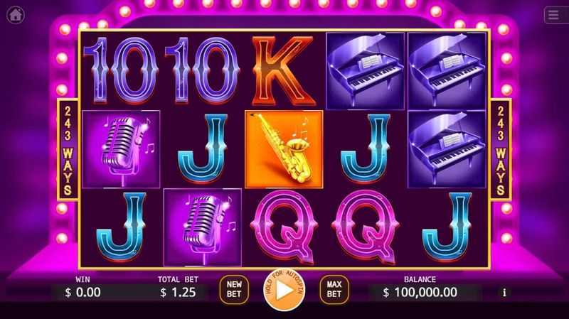Image resolution: width=569 pixels, height=319 pixels.
Task: Click the blue J symbol in bottom-right cell
Action: click(447, 227)
